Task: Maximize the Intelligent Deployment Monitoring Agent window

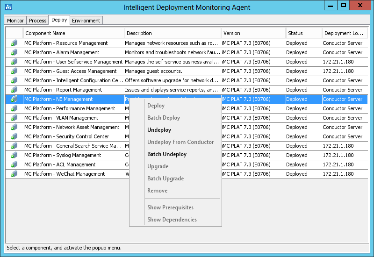Action: pos(344,5)
